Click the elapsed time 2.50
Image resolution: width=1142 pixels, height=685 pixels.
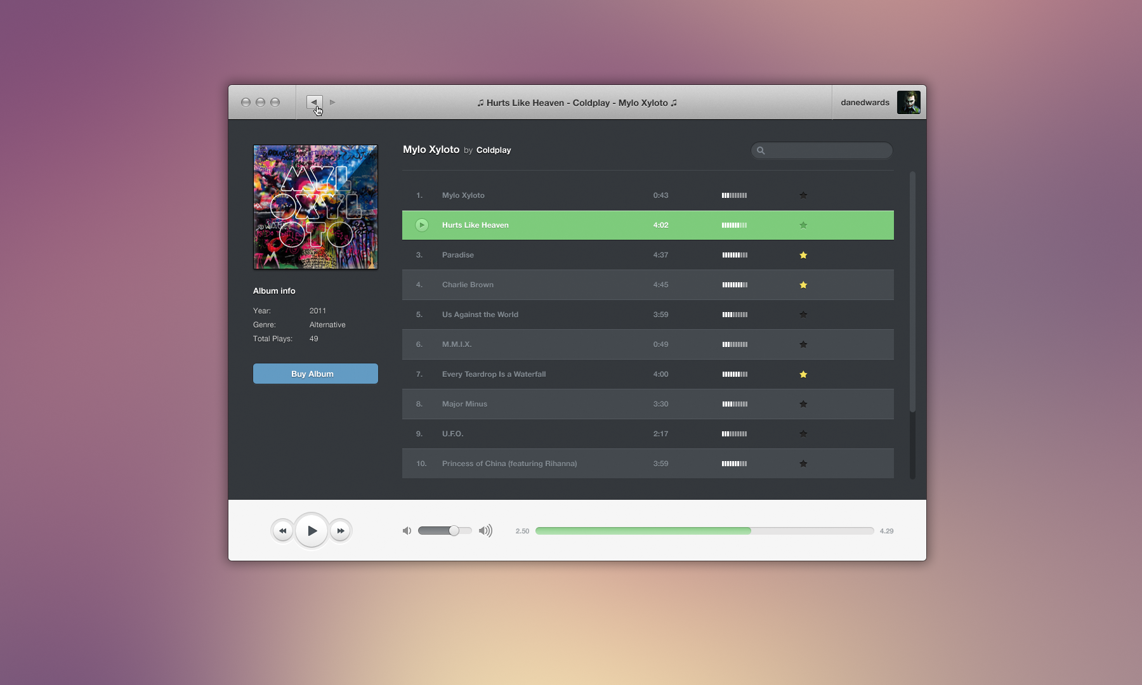click(522, 531)
